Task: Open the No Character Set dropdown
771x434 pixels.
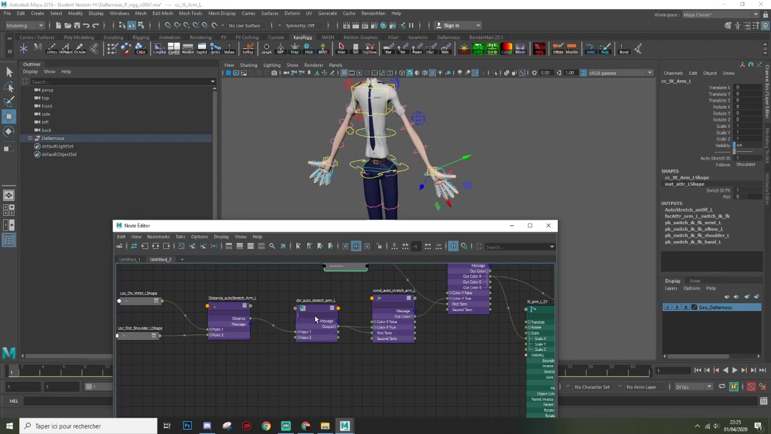Action: 592,386
